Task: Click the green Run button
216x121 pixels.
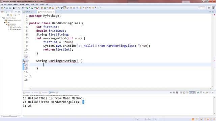Action: [x=27, y=8]
